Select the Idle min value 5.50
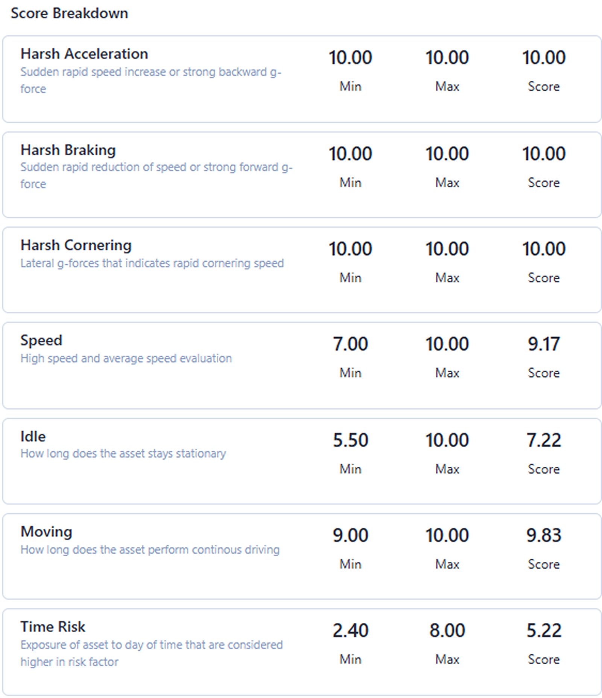The width and height of the screenshot is (602, 698). (350, 440)
